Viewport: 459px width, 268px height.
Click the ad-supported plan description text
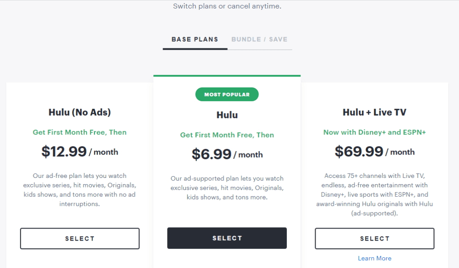(227, 188)
